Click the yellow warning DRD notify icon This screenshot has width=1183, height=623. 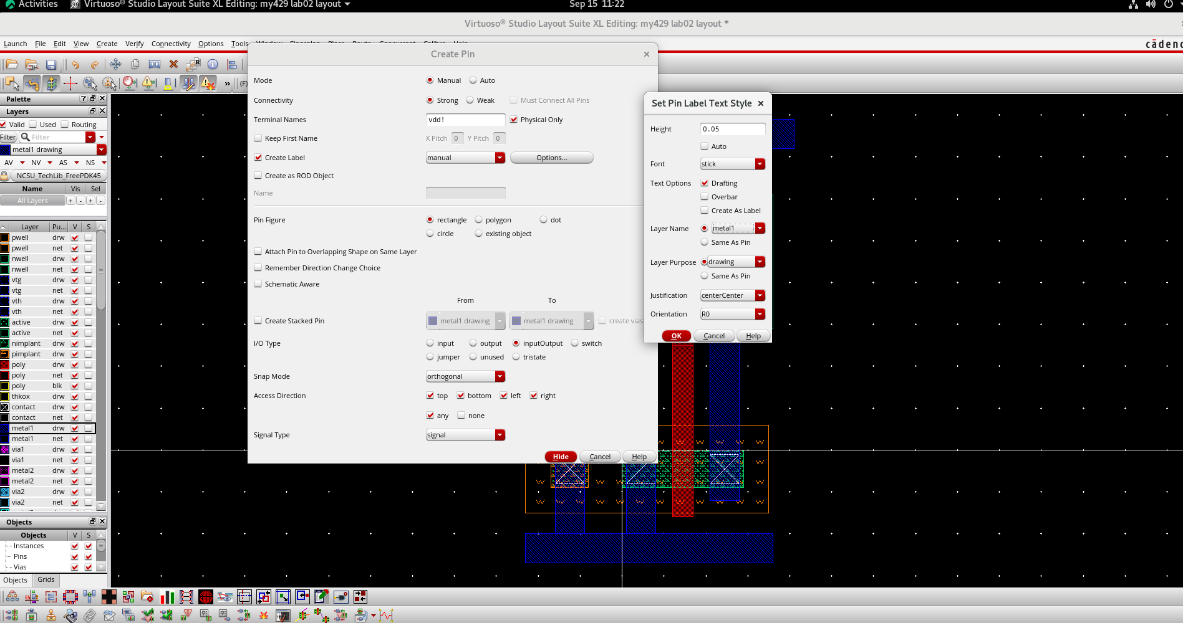tap(149, 83)
